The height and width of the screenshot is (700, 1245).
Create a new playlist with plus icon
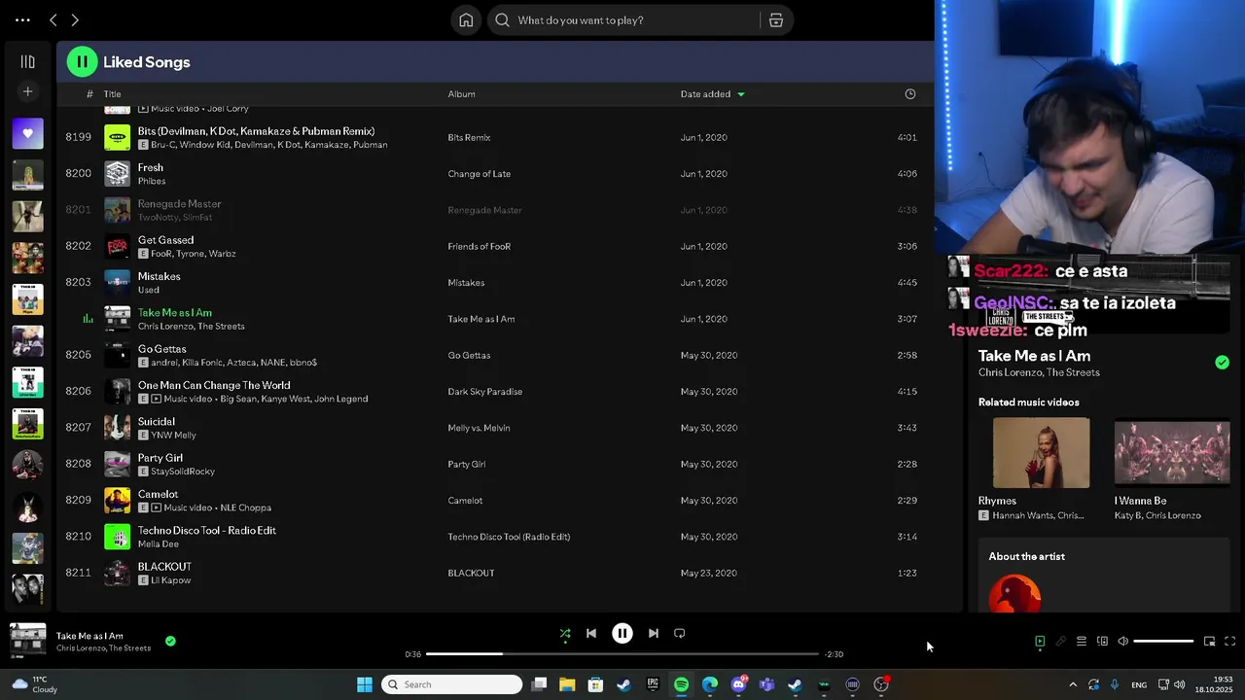[27, 91]
